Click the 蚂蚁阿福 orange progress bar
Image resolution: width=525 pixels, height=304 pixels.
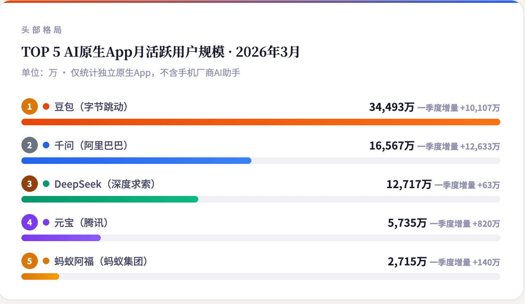click(x=40, y=276)
